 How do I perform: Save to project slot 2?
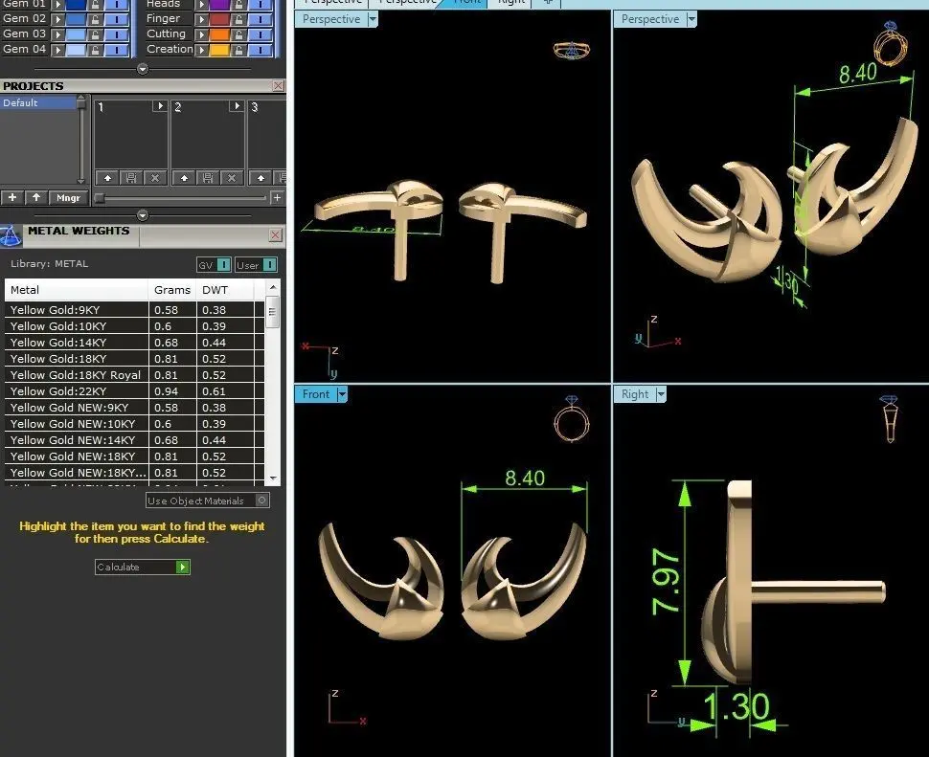[x=208, y=178]
